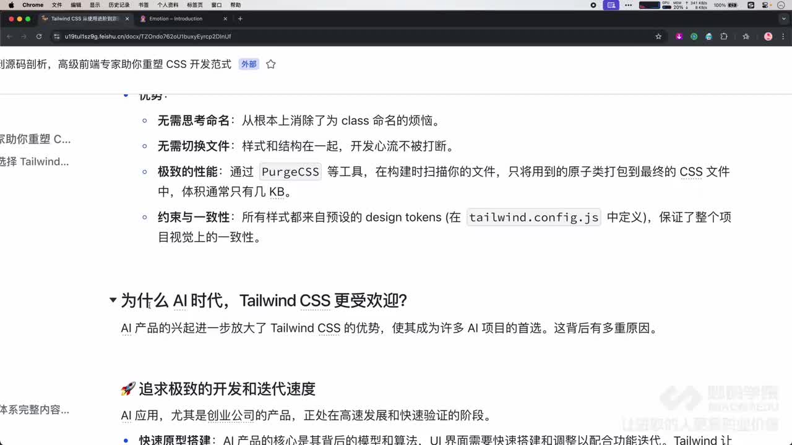This screenshot has height=445, width=792.
Task: Click the document title 高级前端专家助你重塑 CSS 开发范式
Action: point(144,64)
